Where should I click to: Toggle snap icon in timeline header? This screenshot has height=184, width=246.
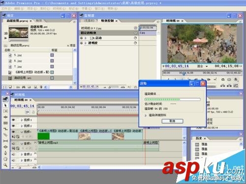[28, 112]
